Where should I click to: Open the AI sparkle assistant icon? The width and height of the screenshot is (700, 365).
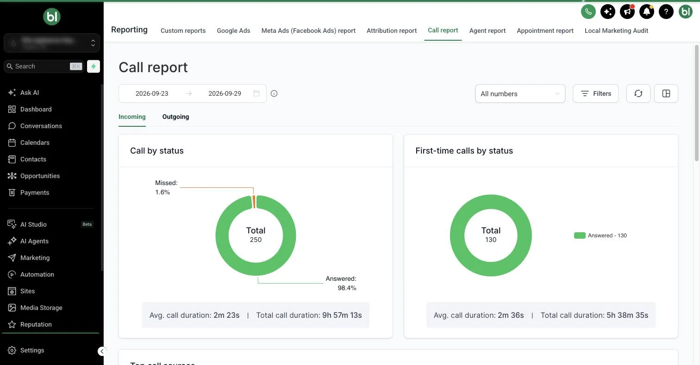coord(608,12)
